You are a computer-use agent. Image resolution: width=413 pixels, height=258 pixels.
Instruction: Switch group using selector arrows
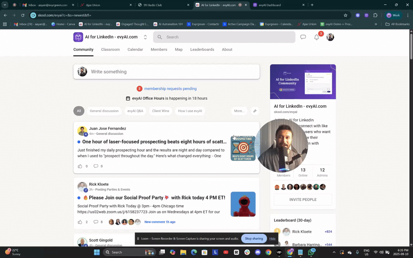click(145, 37)
